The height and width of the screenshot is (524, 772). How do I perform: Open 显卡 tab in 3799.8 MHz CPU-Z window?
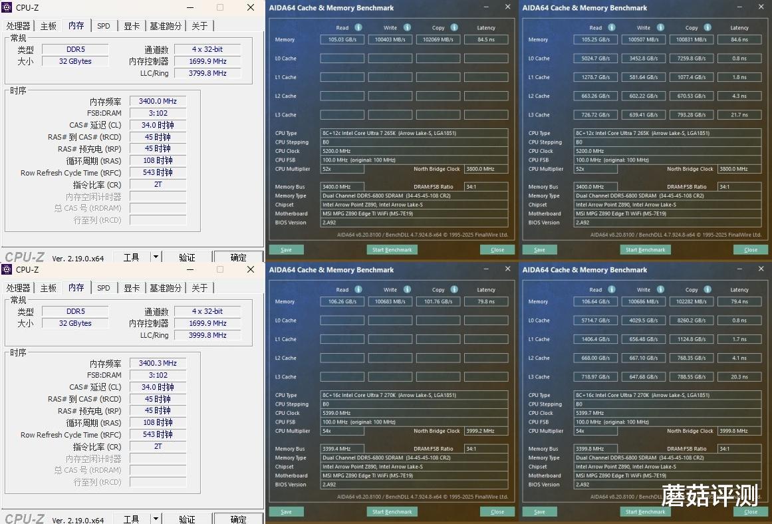[132, 26]
